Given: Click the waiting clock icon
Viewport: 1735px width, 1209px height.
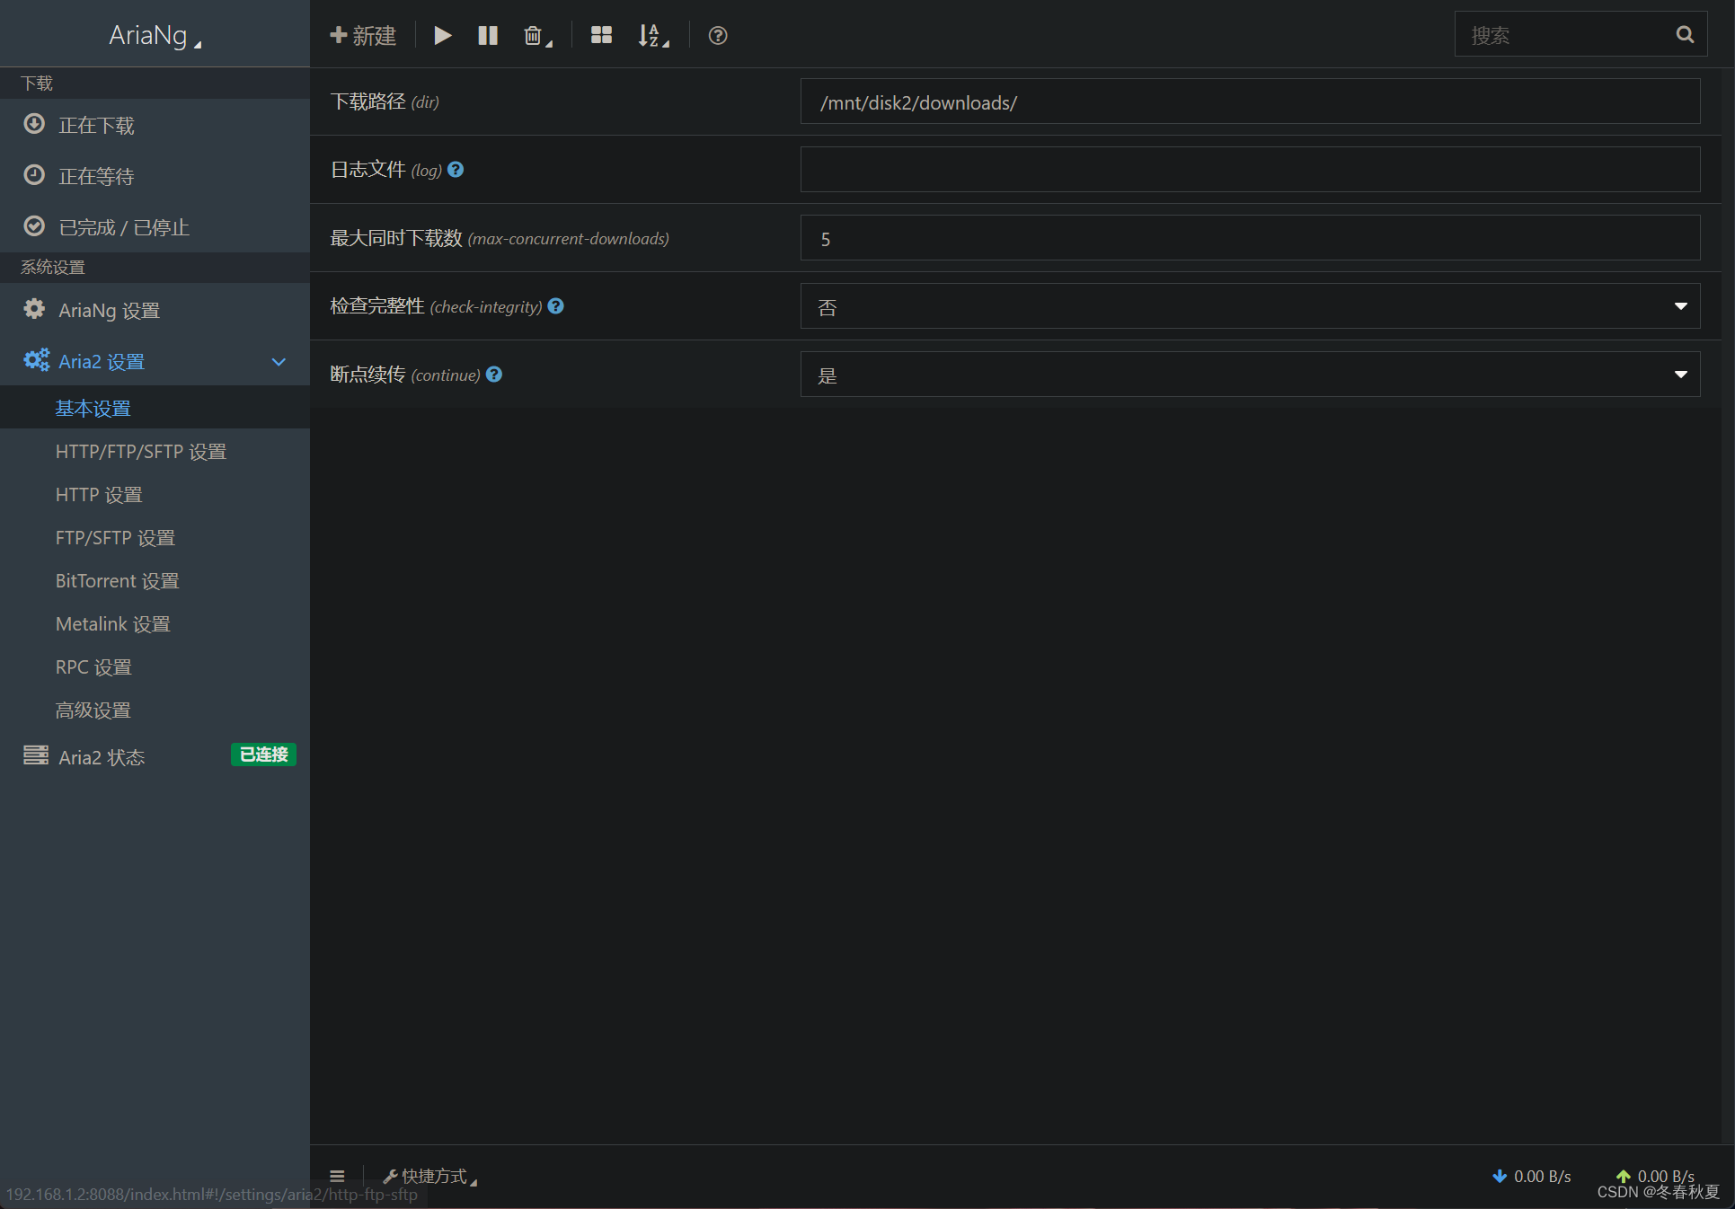Looking at the screenshot, I should (34, 175).
